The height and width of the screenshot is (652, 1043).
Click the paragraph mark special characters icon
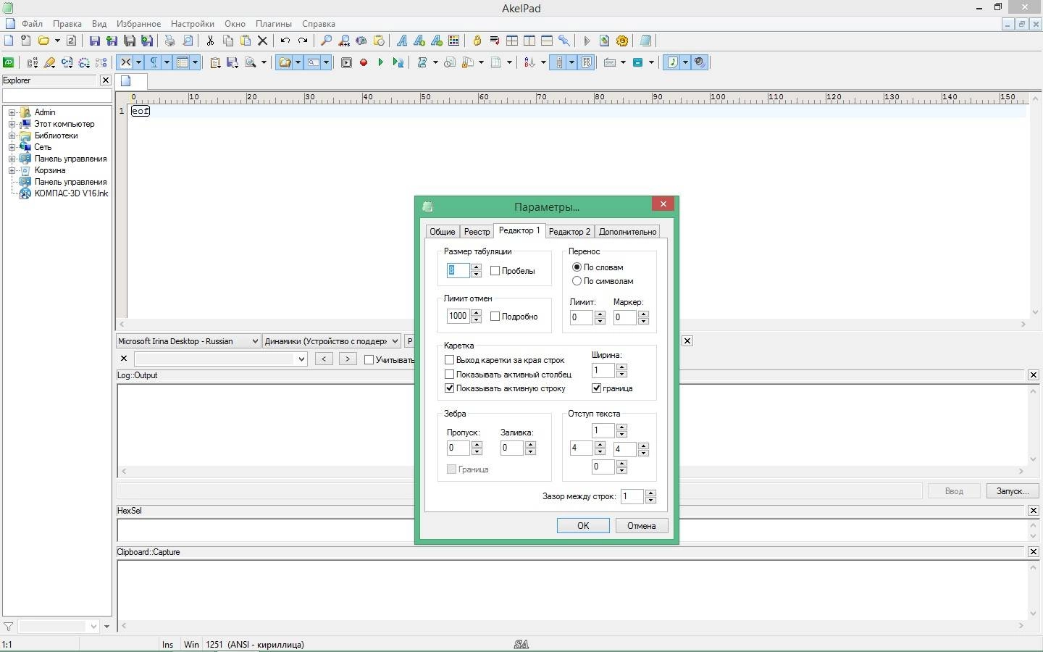pos(154,62)
